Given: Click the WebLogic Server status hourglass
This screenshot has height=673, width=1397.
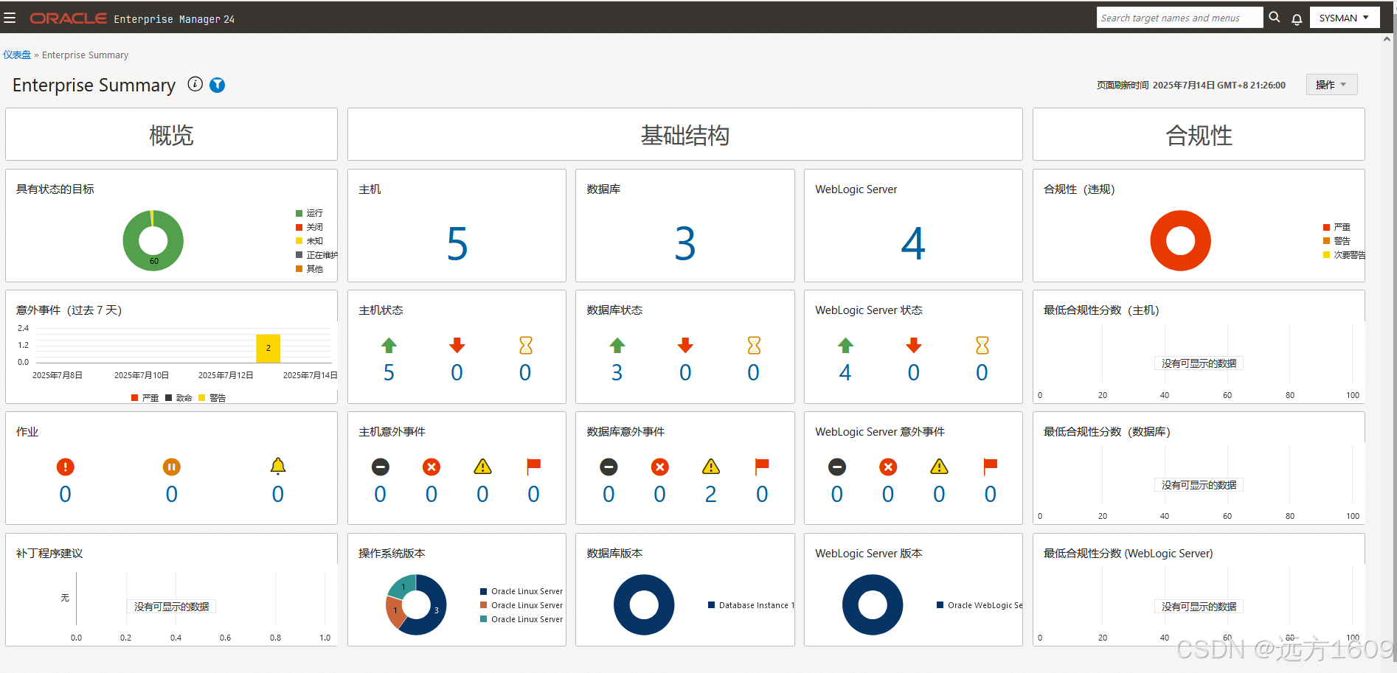Looking at the screenshot, I should click(982, 345).
